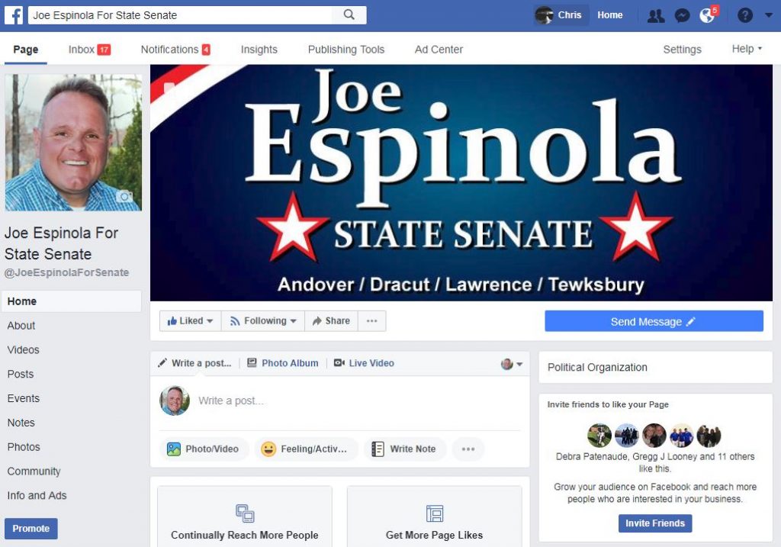Click the help question mark icon
This screenshot has height=547, width=781.
(x=744, y=15)
